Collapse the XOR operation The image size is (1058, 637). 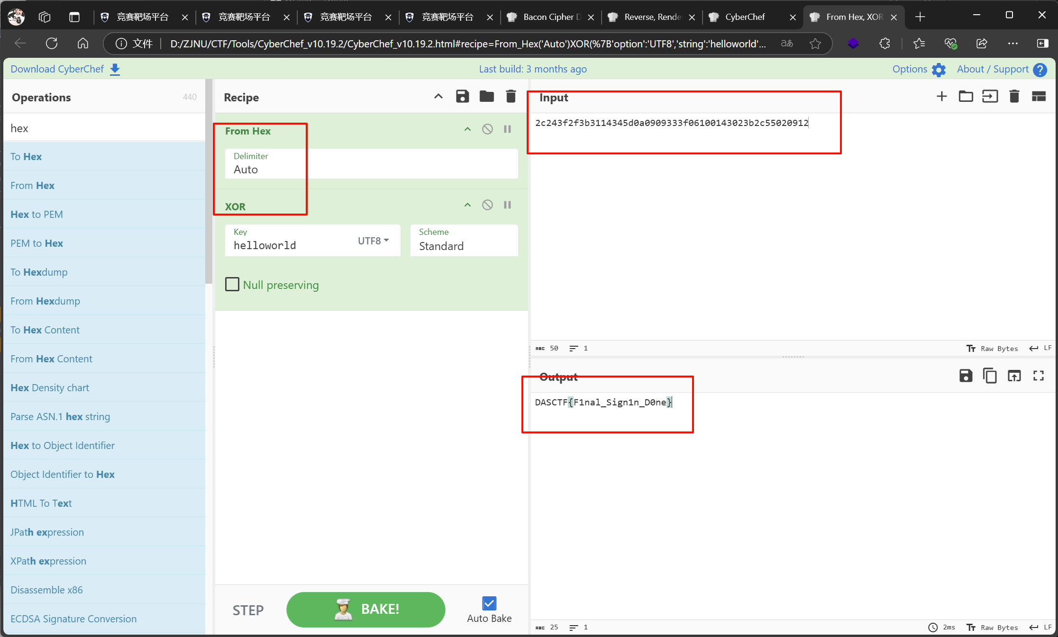click(x=467, y=205)
